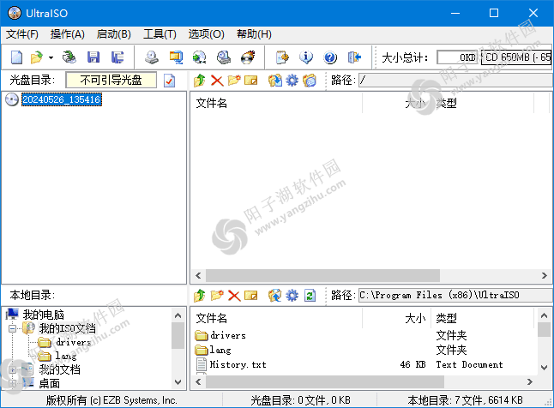Click the CD 650MB capacity bar
Image resolution: width=554 pixels, height=408 pixels.
click(516, 57)
